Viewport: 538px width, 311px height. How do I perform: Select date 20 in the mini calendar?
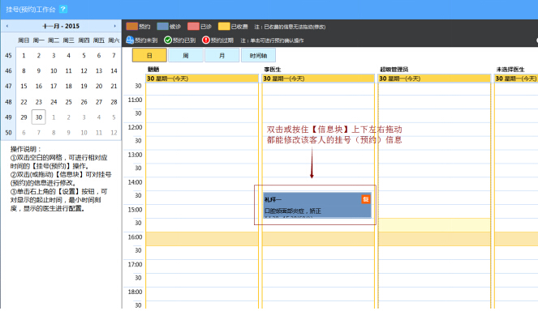[99, 86]
